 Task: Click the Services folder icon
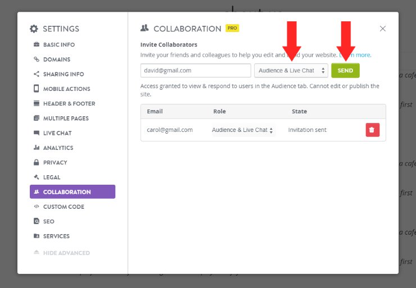coord(37,236)
